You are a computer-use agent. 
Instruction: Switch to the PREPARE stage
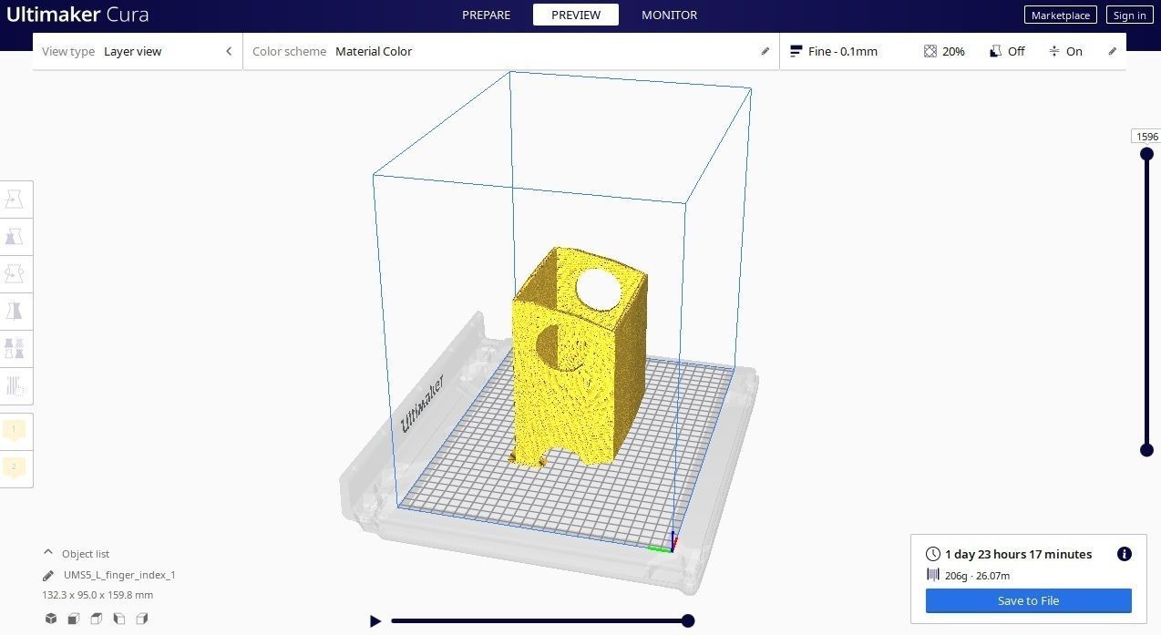coord(486,15)
